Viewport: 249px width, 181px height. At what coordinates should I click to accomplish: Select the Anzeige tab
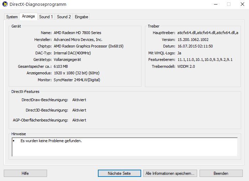[x=29, y=16]
